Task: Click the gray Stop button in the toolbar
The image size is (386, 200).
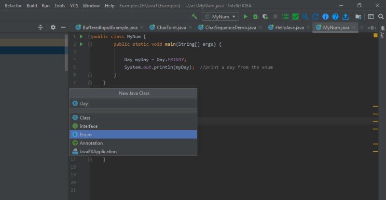Action: pyautogui.click(x=275, y=16)
